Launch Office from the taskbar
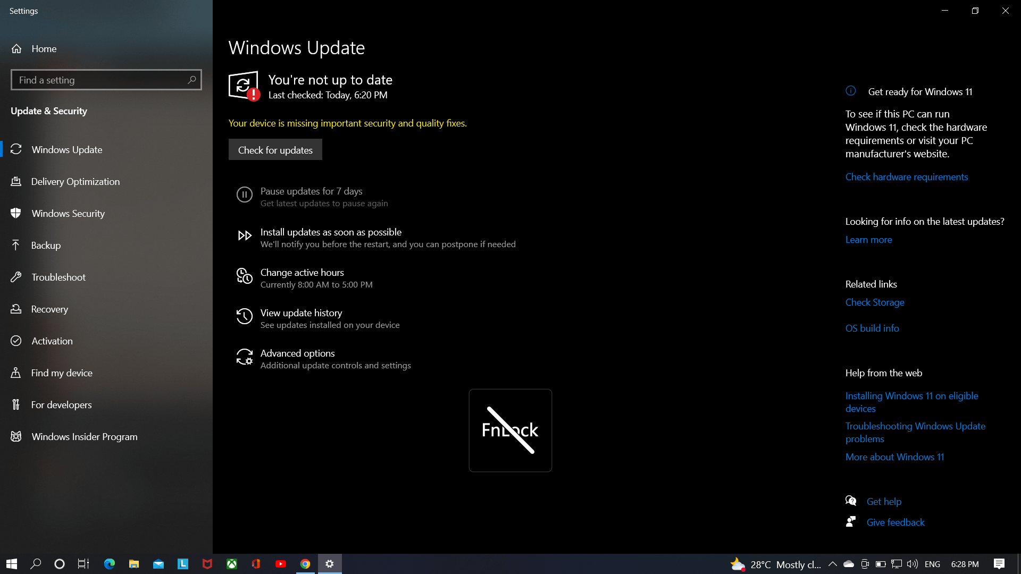1021x574 pixels. pos(256,564)
